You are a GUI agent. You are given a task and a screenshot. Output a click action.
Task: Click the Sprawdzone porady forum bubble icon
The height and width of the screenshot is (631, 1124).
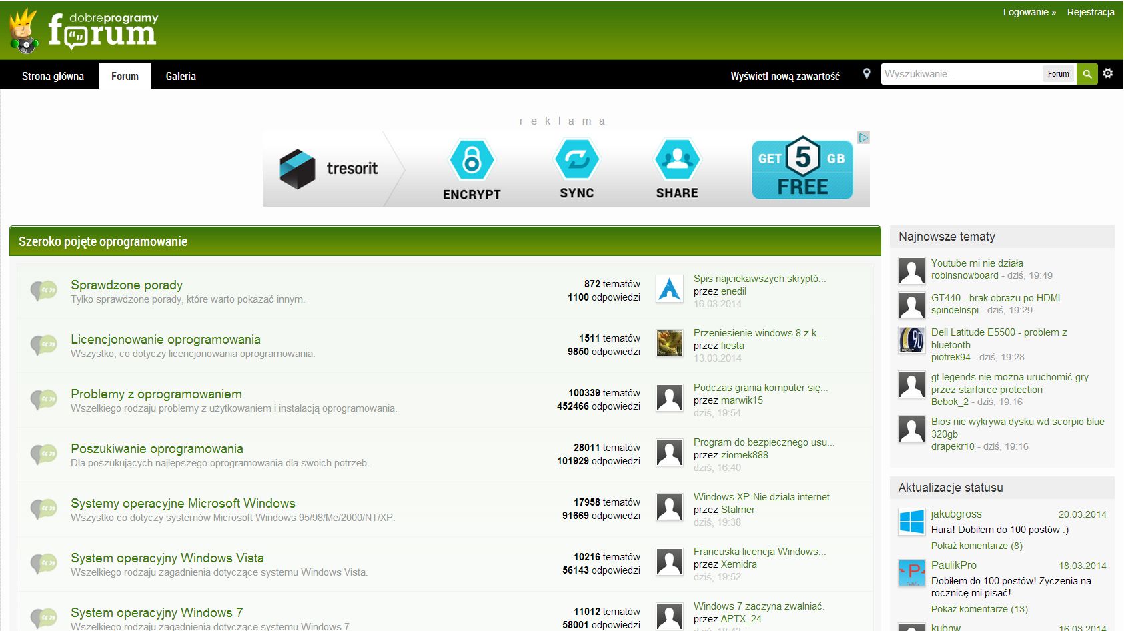tap(43, 291)
